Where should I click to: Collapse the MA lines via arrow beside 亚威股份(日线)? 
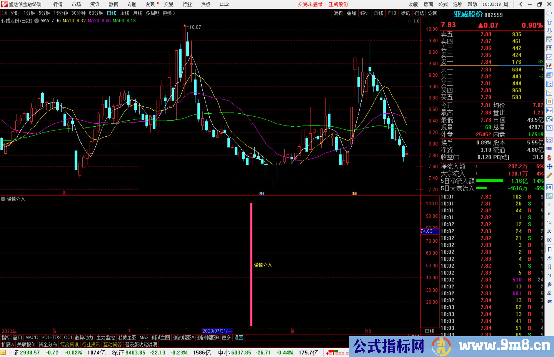[x=36, y=21]
